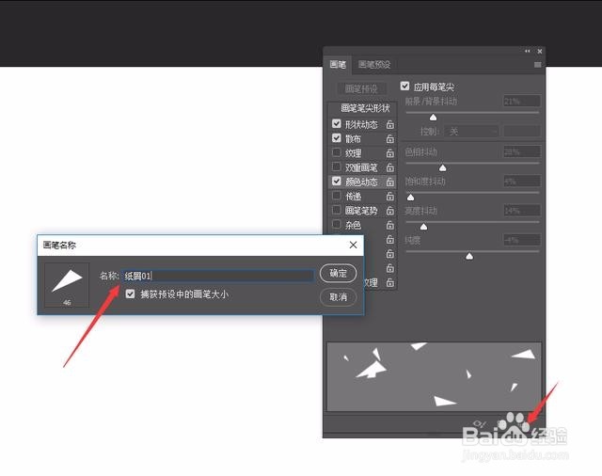This screenshot has width=602, height=476.
Task: Click the 饱和度抖动 slider handle
Action: click(410, 198)
